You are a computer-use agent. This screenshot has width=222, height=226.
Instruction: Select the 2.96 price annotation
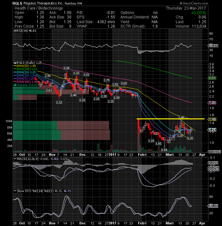pos(48,76)
